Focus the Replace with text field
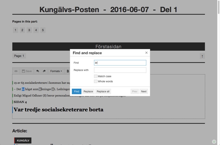The image size is (220, 145). pyautogui.click(x=120, y=70)
